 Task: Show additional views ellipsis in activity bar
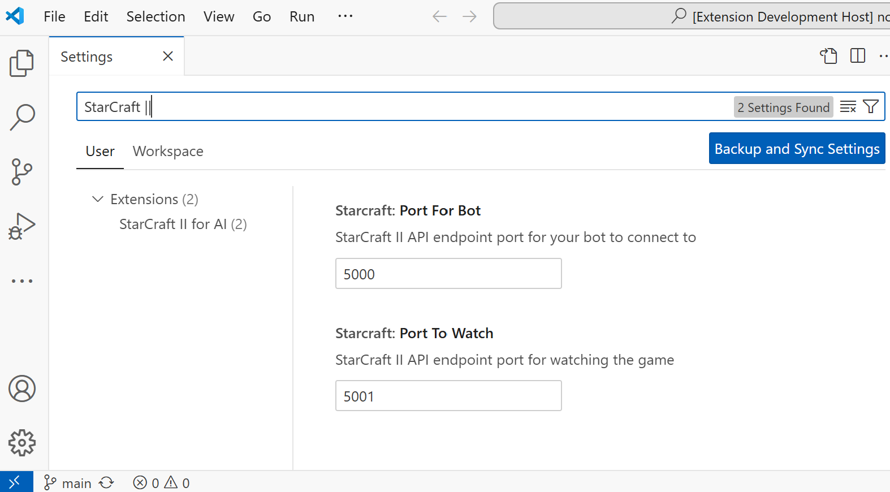(x=22, y=281)
